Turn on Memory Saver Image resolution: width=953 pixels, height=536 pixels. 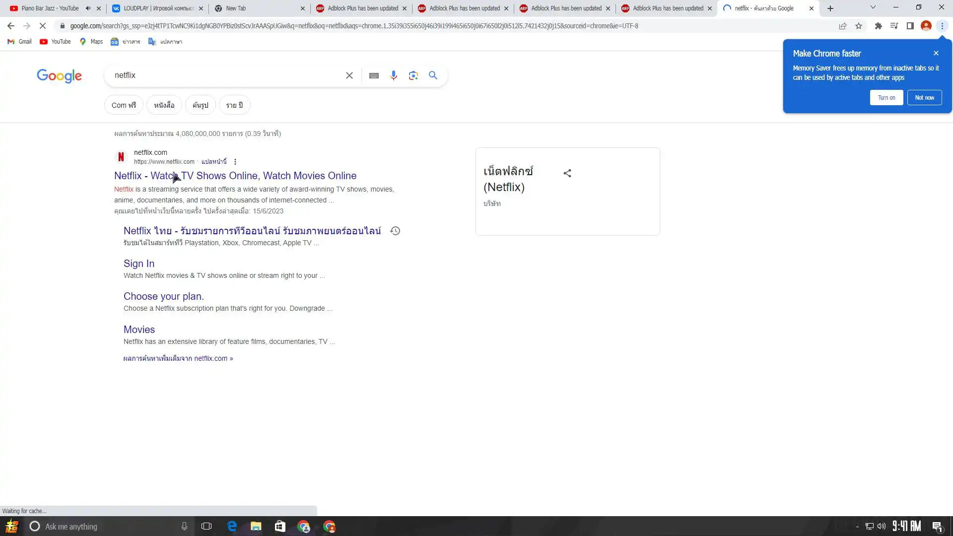[886, 98]
